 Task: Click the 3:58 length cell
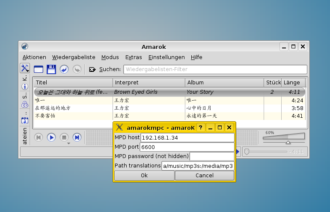293,108
